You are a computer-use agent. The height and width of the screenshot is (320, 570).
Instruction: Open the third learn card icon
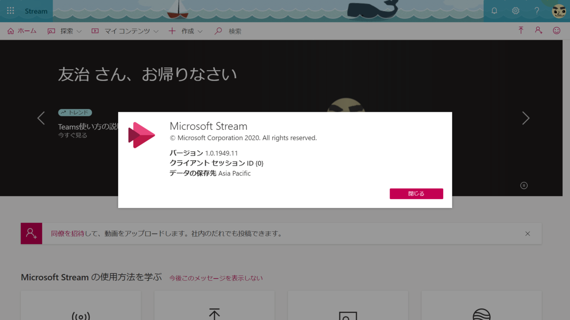pos(348,315)
